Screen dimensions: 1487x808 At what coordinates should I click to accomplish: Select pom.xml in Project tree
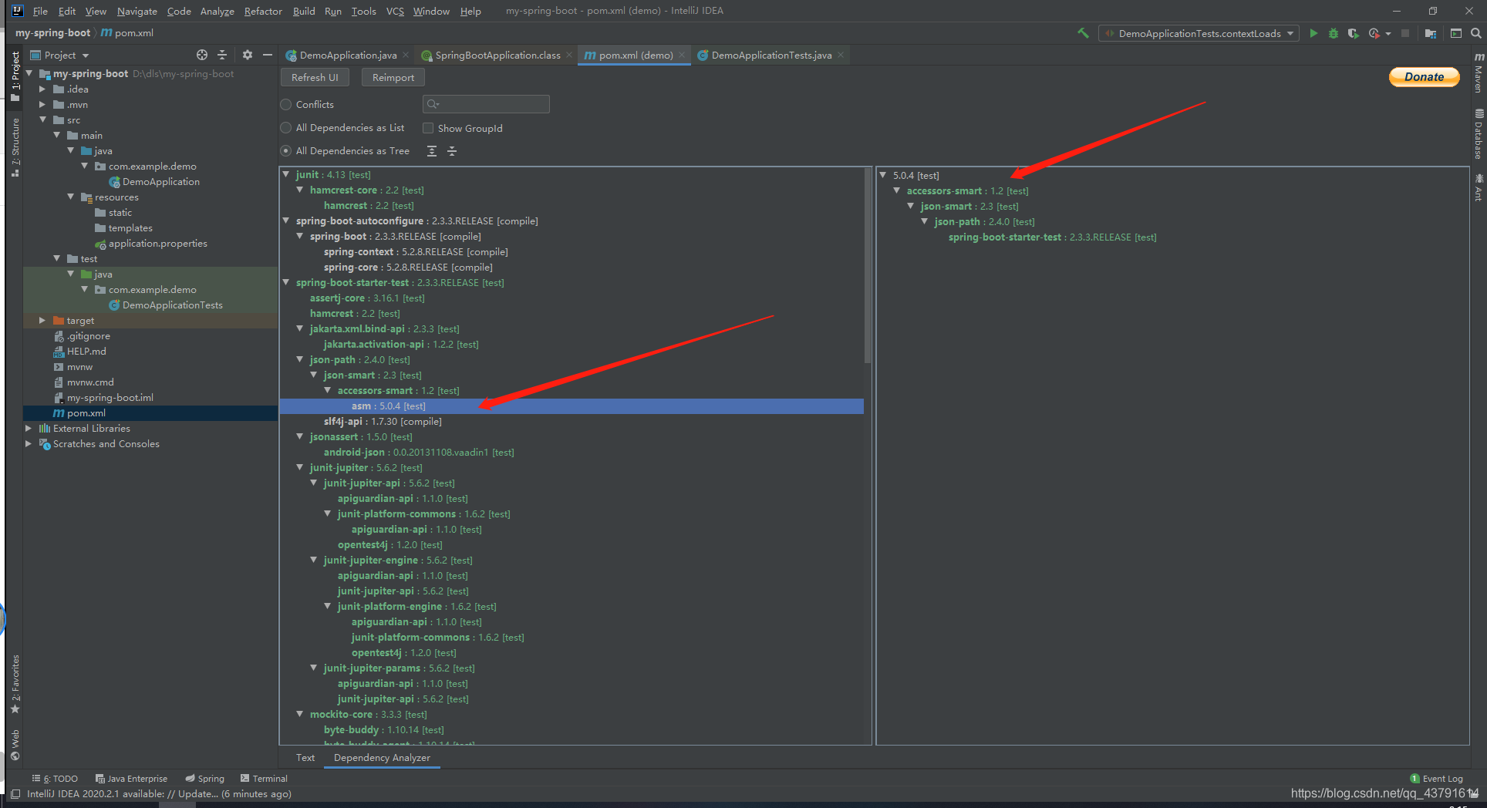point(86,412)
